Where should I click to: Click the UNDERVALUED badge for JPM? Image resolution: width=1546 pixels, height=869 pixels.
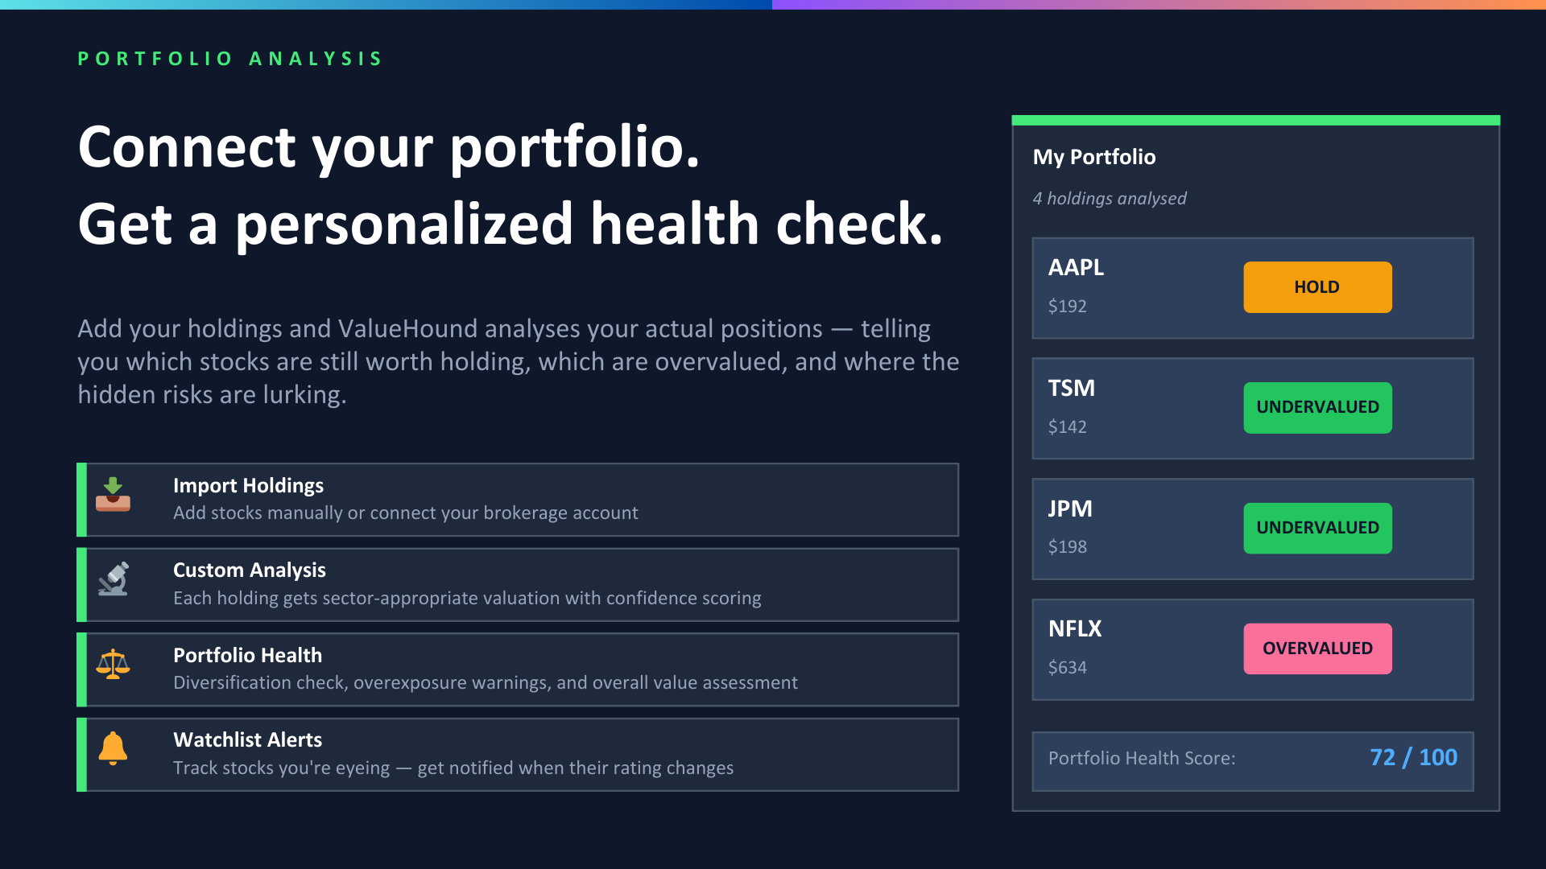tap(1317, 528)
